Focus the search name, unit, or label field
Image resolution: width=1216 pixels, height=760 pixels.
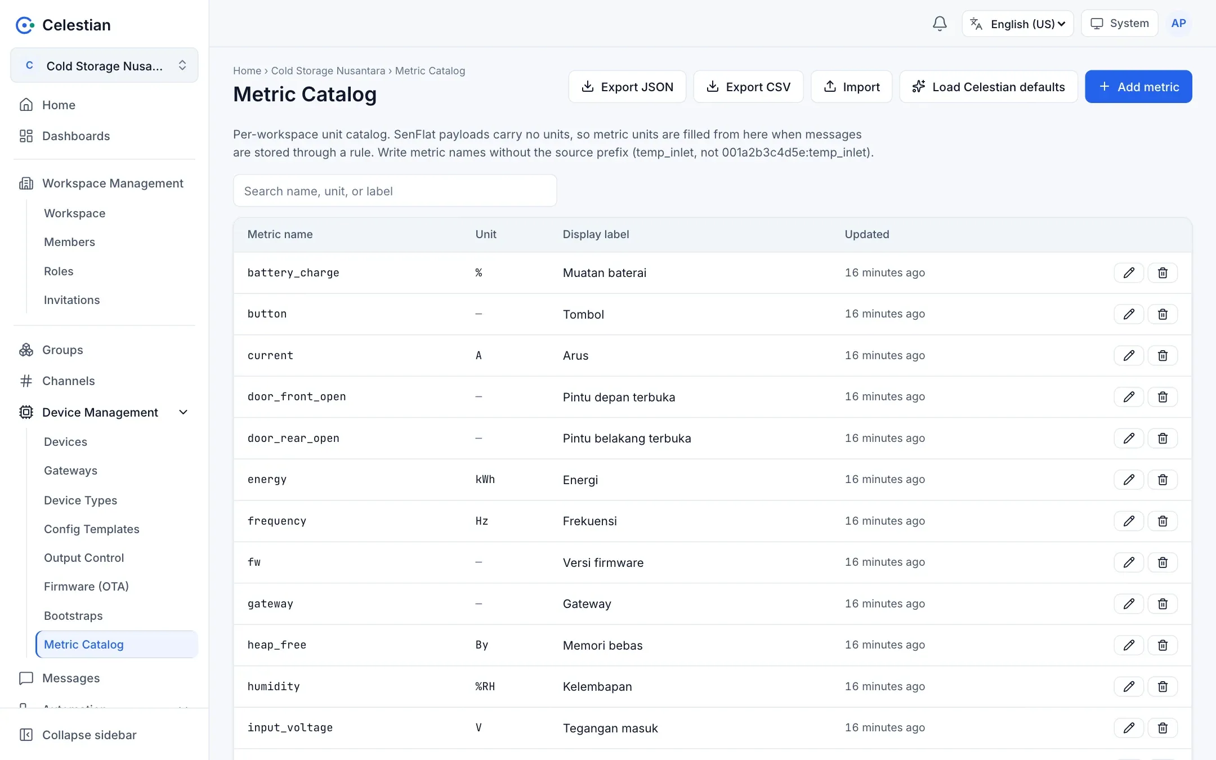pyautogui.click(x=395, y=191)
